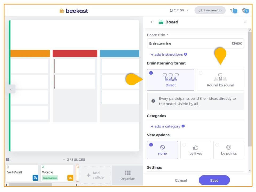The width and height of the screenshot is (256, 192).
Task: Choose the by points vote option
Action: [229, 150]
